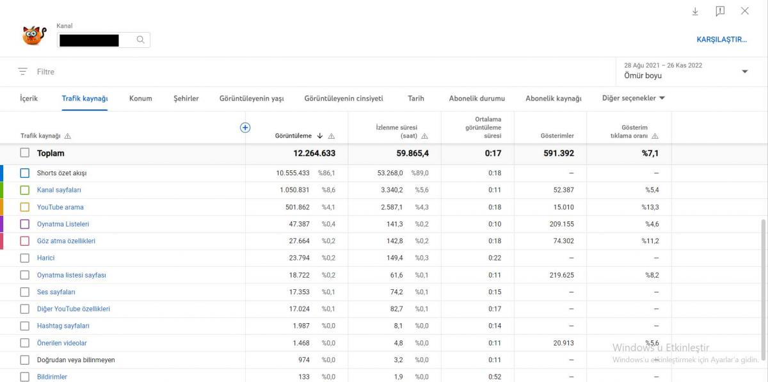Open Önerilen videolar link
The image size is (768, 382).
point(62,343)
